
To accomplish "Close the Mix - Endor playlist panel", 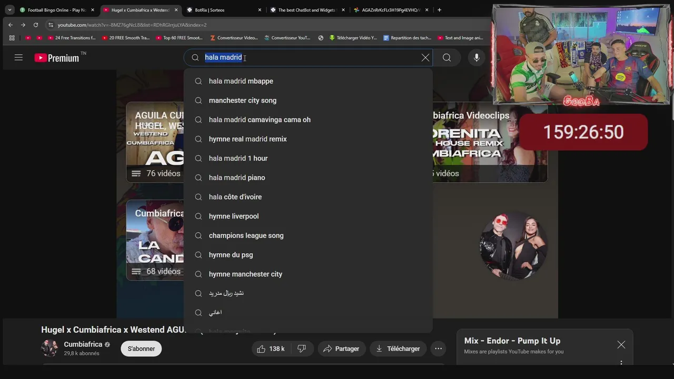I will coord(621,345).
